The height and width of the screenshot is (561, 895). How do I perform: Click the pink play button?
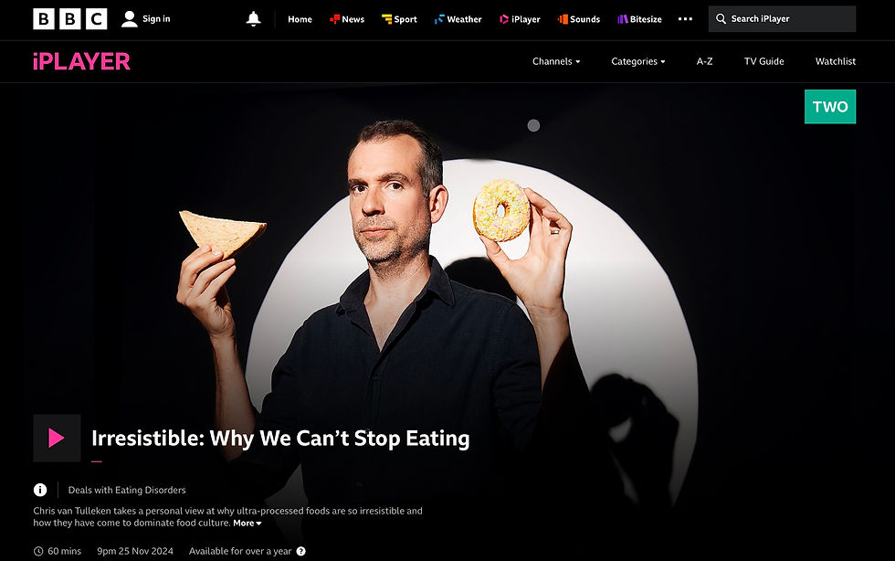pos(57,439)
